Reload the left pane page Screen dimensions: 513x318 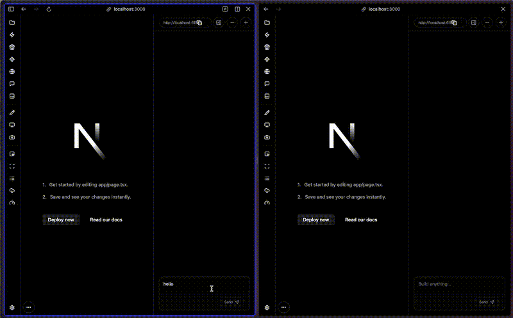click(49, 9)
